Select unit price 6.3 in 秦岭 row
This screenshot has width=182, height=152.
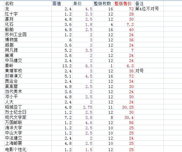pyautogui.click(x=83, y=66)
